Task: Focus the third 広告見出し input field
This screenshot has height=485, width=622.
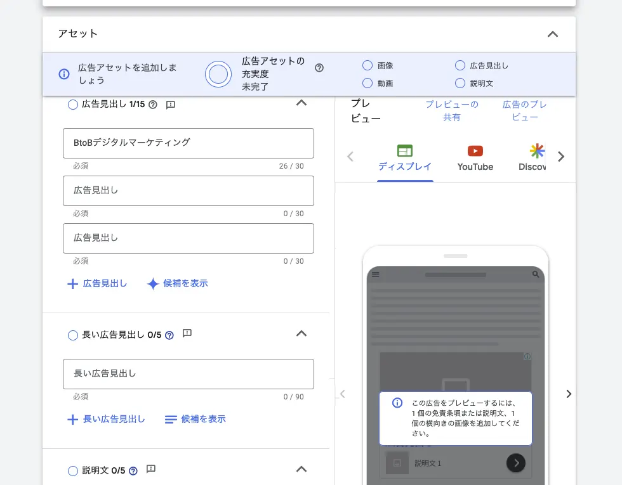Action: click(x=189, y=238)
